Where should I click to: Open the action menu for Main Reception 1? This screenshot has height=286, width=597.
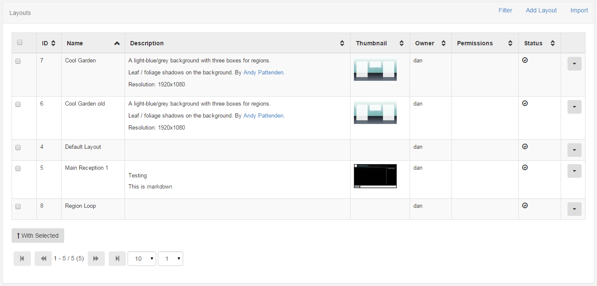tap(574, 171)
